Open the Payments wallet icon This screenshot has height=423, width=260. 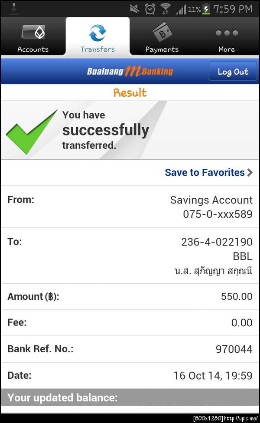click(162, 33)
